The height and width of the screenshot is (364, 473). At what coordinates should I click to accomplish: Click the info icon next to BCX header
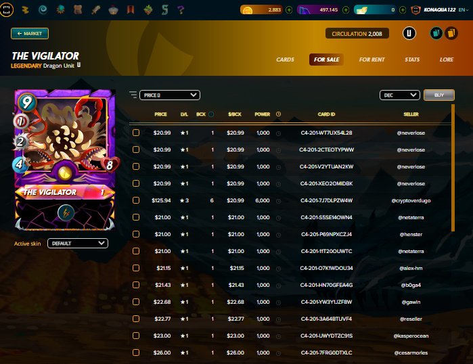pyautogui.click(x=211, y=114)
